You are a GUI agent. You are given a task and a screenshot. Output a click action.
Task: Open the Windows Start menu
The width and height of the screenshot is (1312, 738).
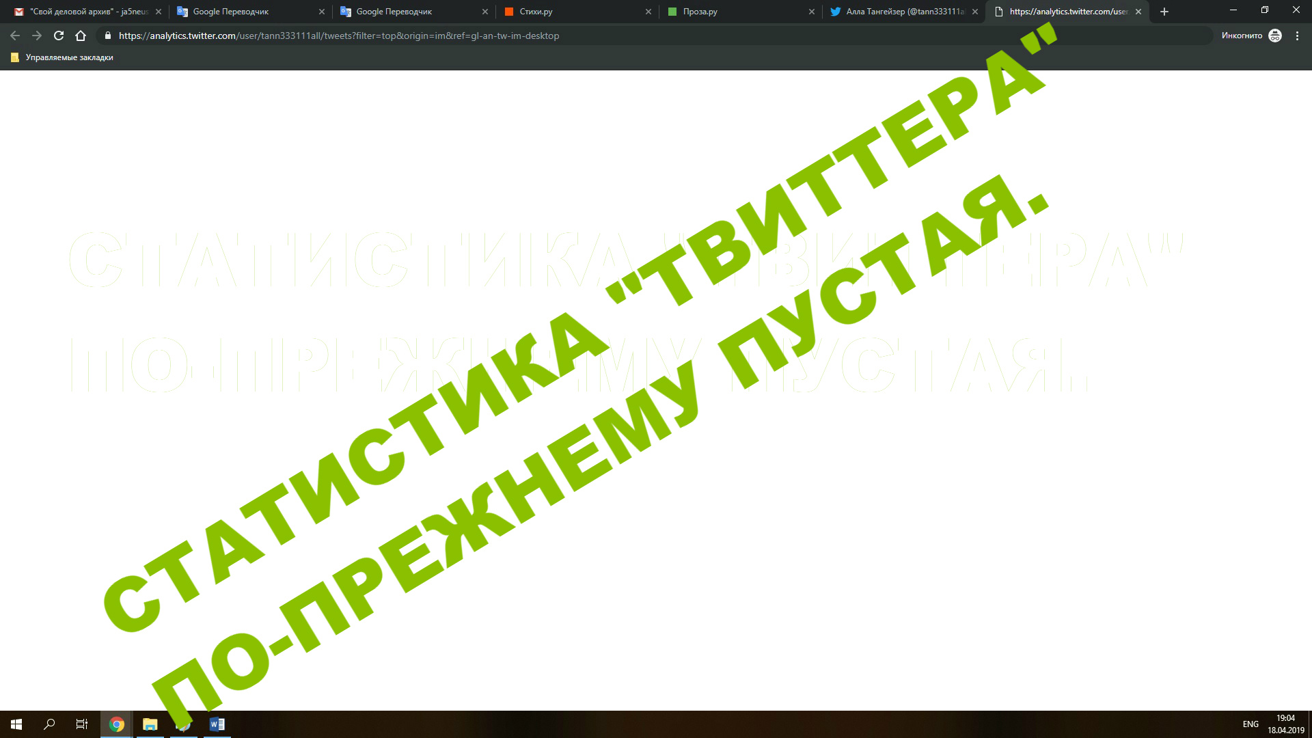tap(16, 724)
